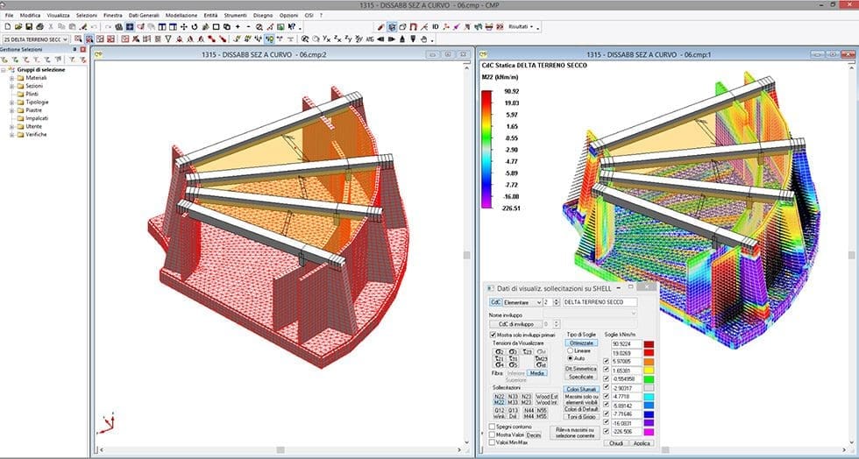This screenshot has height=459, width=859.
Task: Uncheck 'Mostra solo inviluppi primari' checkbox
Action: pyautogui.click(x=492, y=334)
